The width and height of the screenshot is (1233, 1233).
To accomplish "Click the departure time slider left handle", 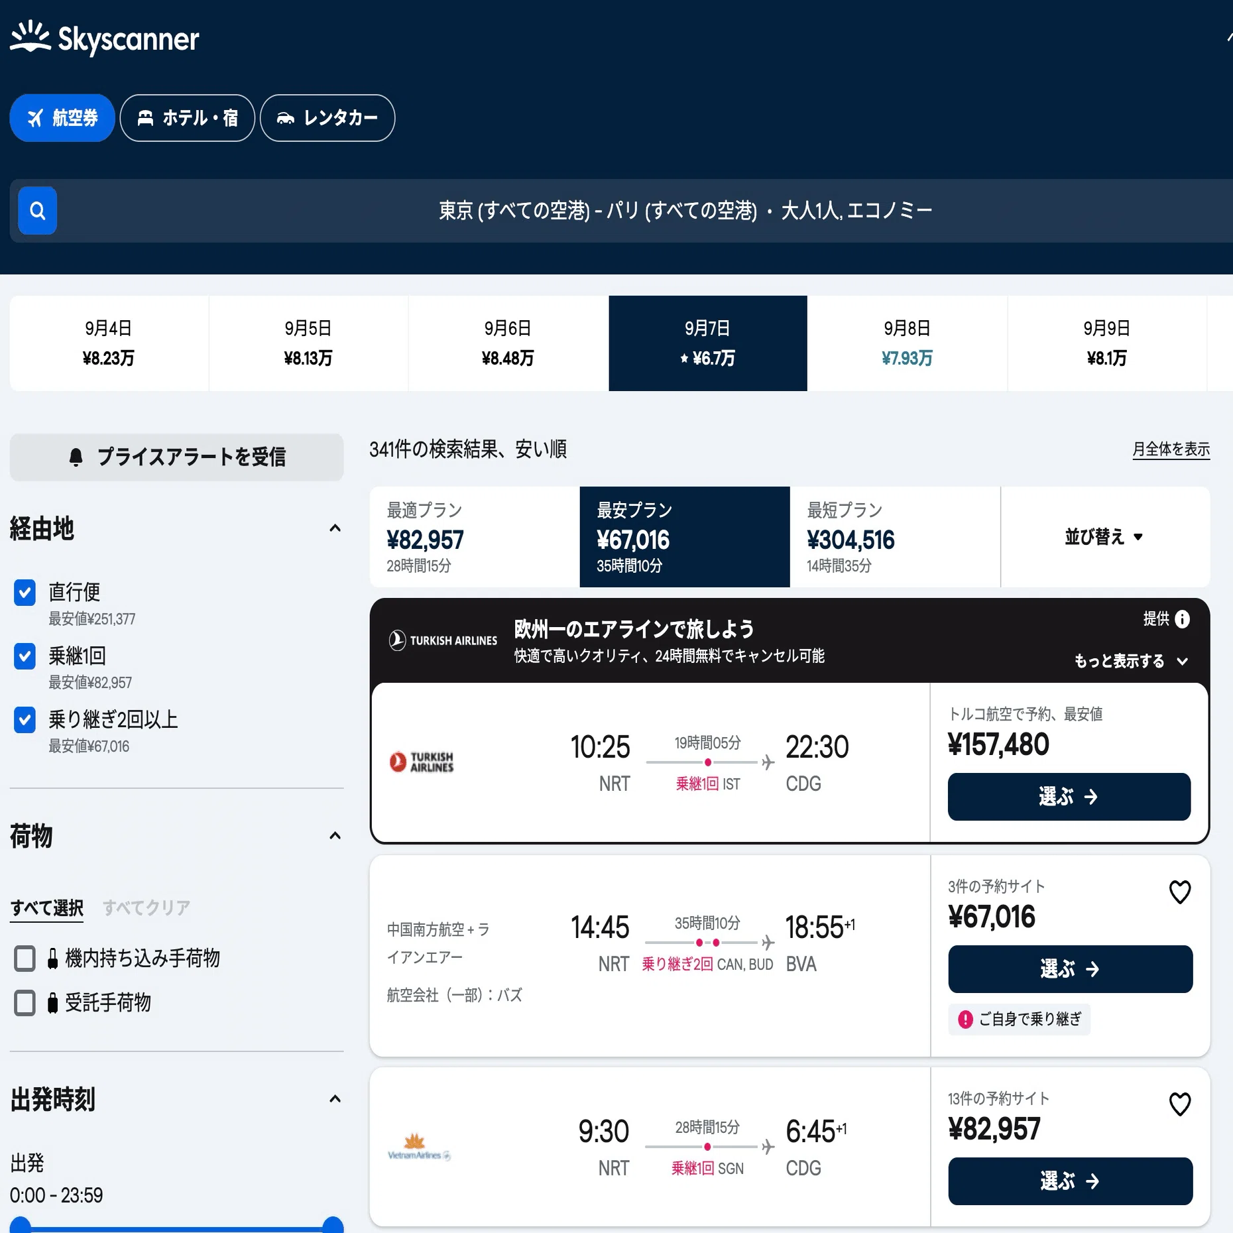I will [21, 1226].
